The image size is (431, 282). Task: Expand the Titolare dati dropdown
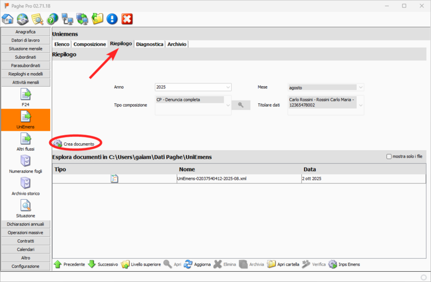click(x=360, y=105)
